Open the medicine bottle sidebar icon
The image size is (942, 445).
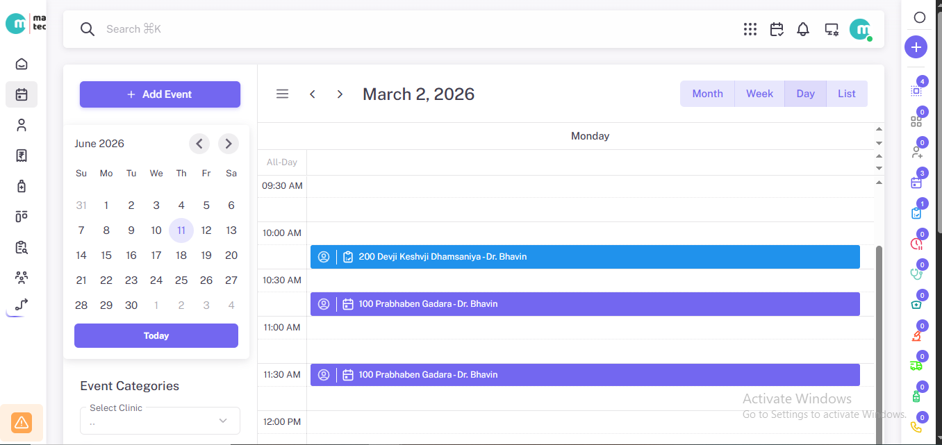[x=22, y=186]
